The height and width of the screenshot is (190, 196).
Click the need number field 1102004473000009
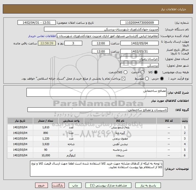139,23
